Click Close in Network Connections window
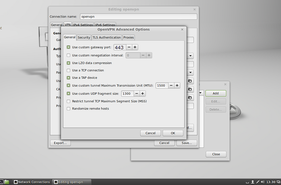The width and height of the screenshot is (281, 185). tap(216, 154)
